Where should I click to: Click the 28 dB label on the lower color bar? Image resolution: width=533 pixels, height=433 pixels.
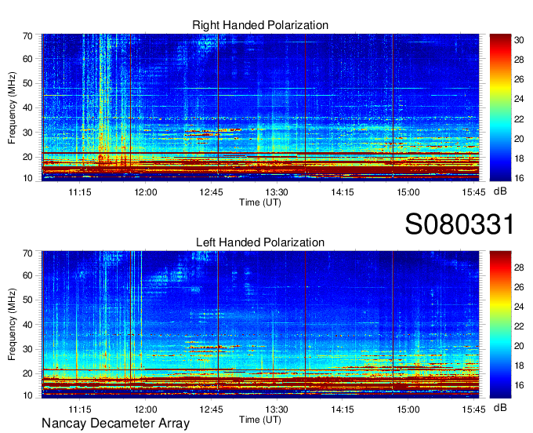point(519,267)
